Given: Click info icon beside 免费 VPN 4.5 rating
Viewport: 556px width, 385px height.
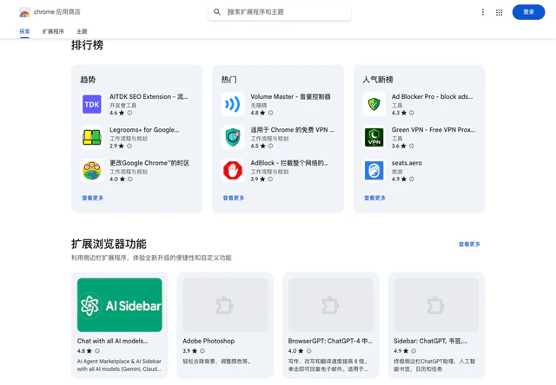Looking at the screenshot, I should (x=270, y=146).
